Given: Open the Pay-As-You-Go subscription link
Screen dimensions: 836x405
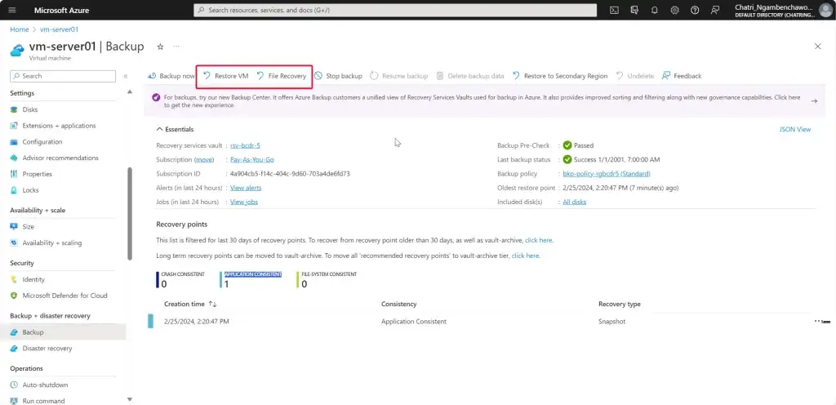Looking at the screenshot, I should tap(252, 159).
